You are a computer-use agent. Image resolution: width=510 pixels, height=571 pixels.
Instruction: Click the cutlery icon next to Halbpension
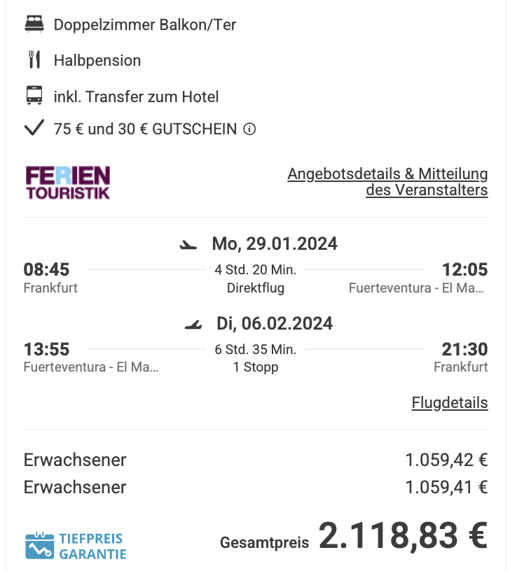click(34, 59)
